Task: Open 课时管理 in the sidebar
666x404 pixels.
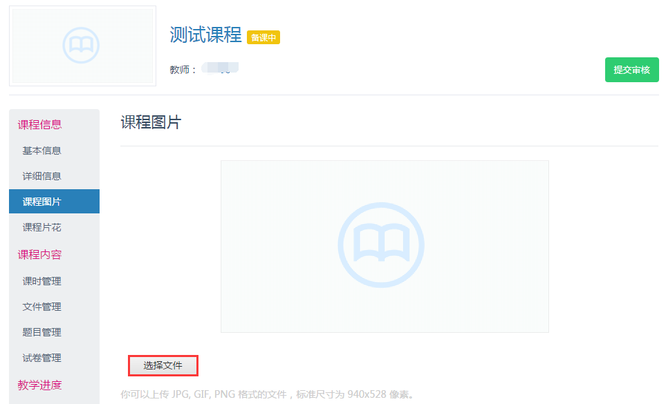Action: pos(41,281)
